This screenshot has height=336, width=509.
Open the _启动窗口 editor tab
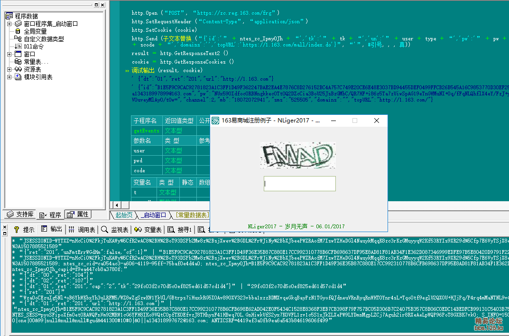(153, 215)
